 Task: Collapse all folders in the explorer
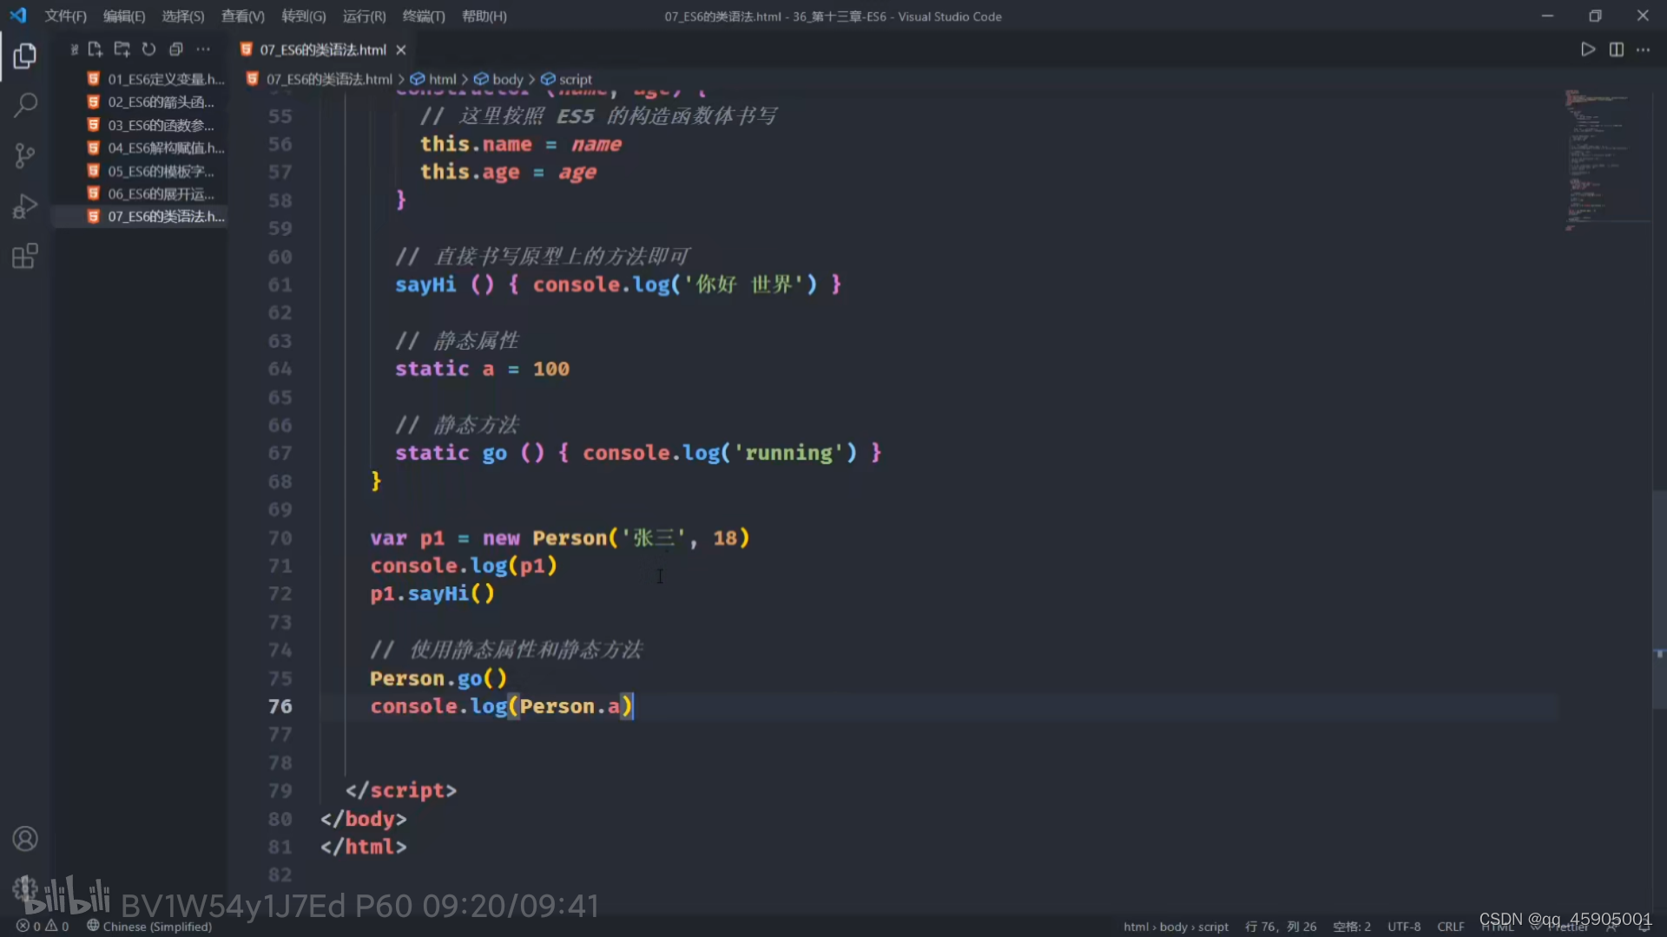point(176,49)
